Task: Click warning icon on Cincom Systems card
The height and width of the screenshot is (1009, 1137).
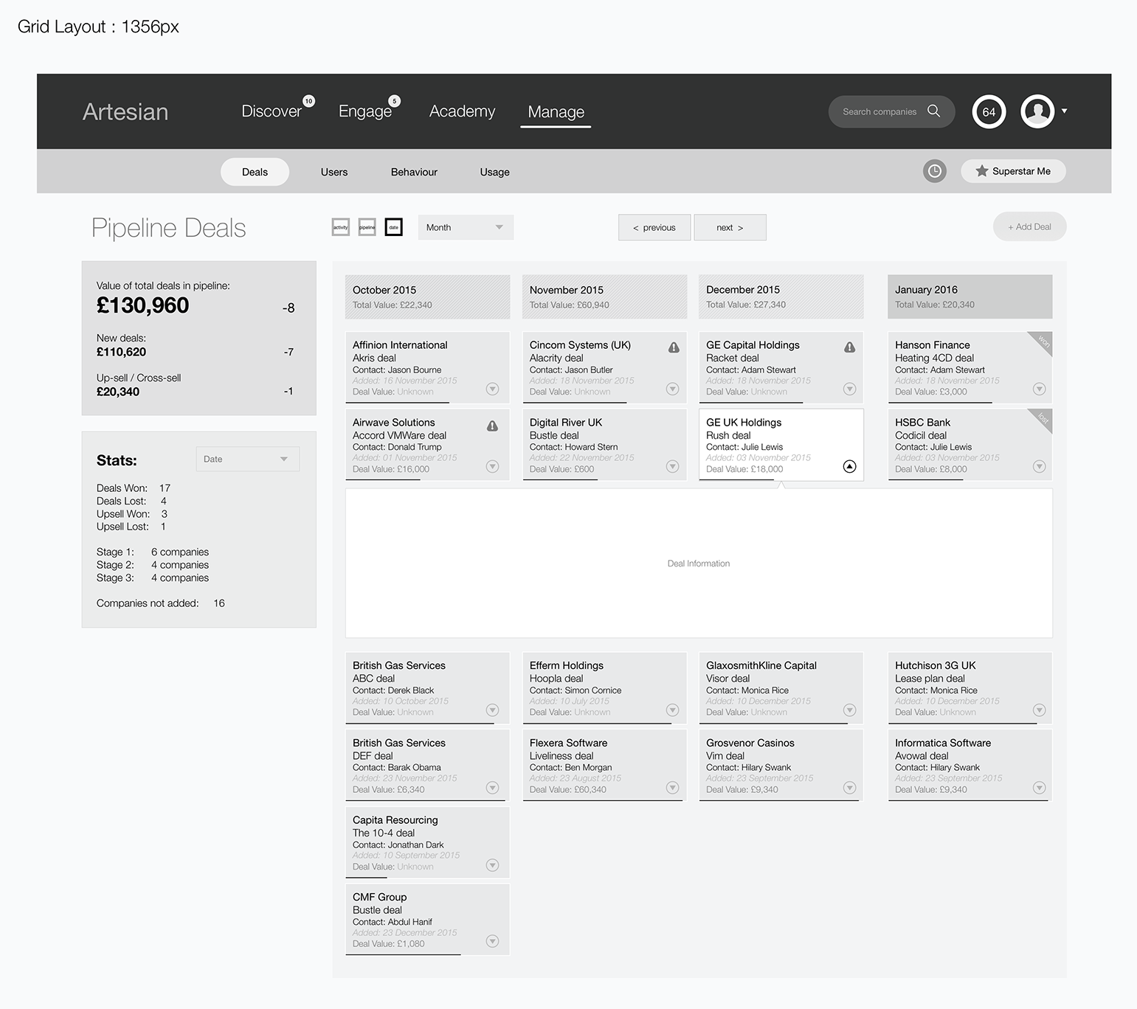Action: pyautogui.click(x=674, y=347)
